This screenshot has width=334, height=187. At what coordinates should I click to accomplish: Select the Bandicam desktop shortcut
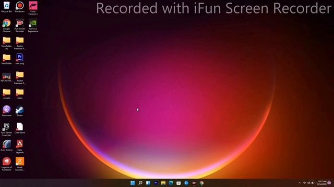coord(20,7)
